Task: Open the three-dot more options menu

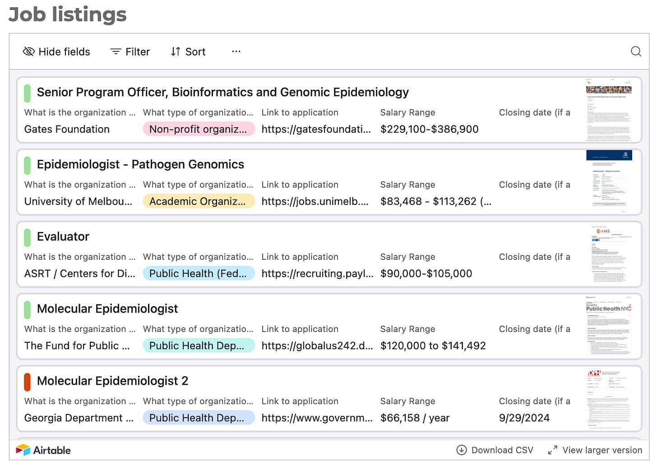Action: [x=236, y=51]
